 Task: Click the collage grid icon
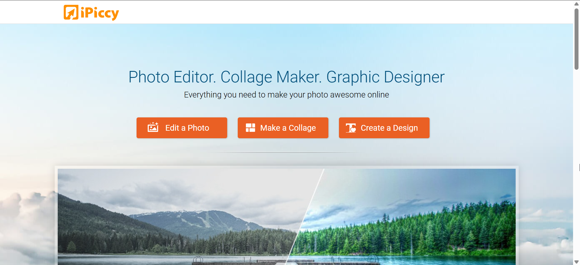(250, 128)
